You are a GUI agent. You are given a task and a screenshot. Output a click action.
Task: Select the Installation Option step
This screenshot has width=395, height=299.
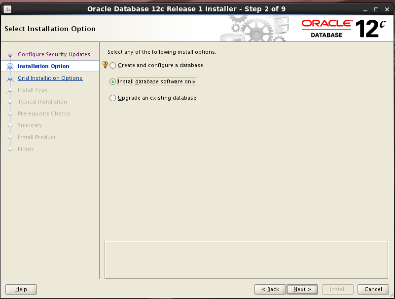[x=43, y=66]
